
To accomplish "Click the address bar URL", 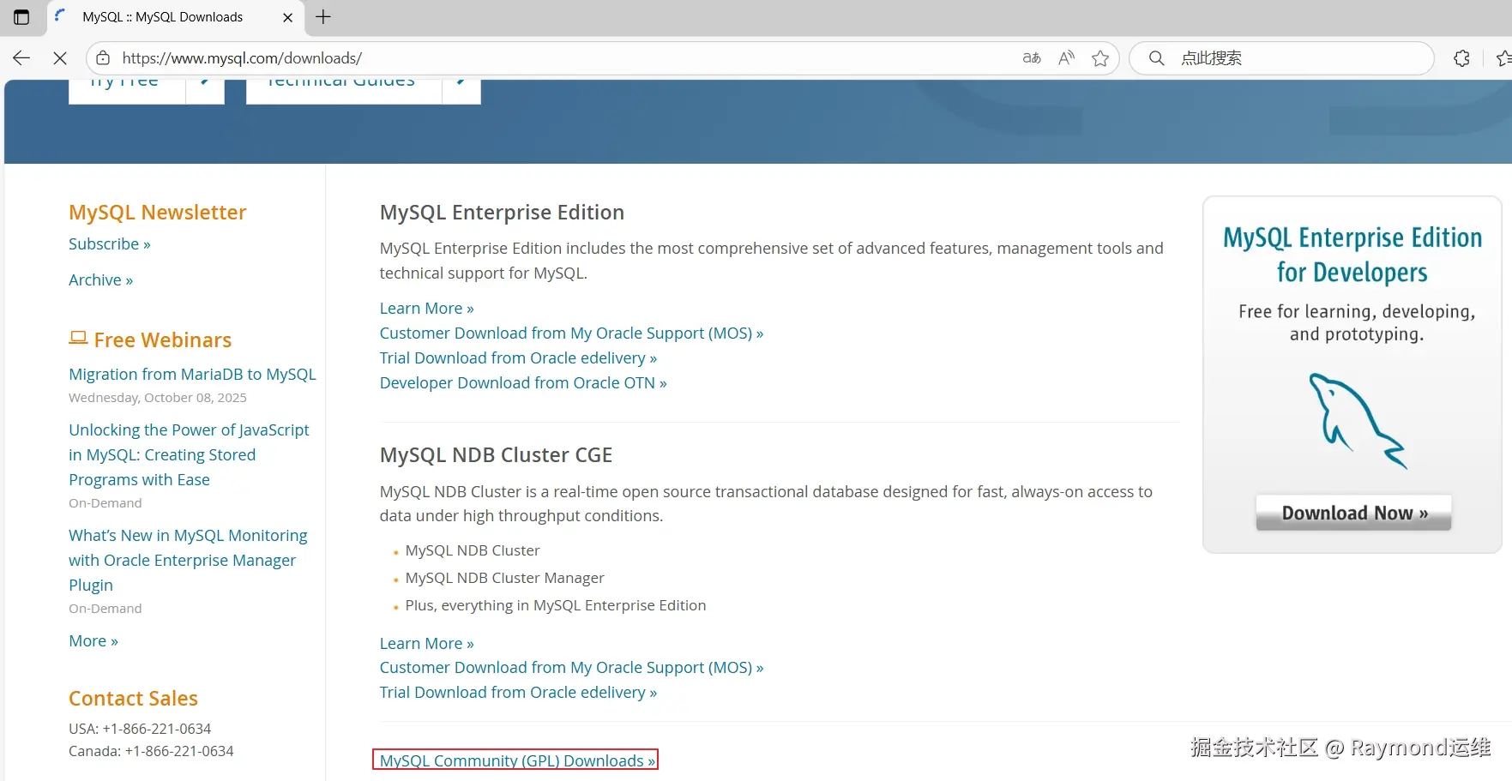I will pos(242,58).
